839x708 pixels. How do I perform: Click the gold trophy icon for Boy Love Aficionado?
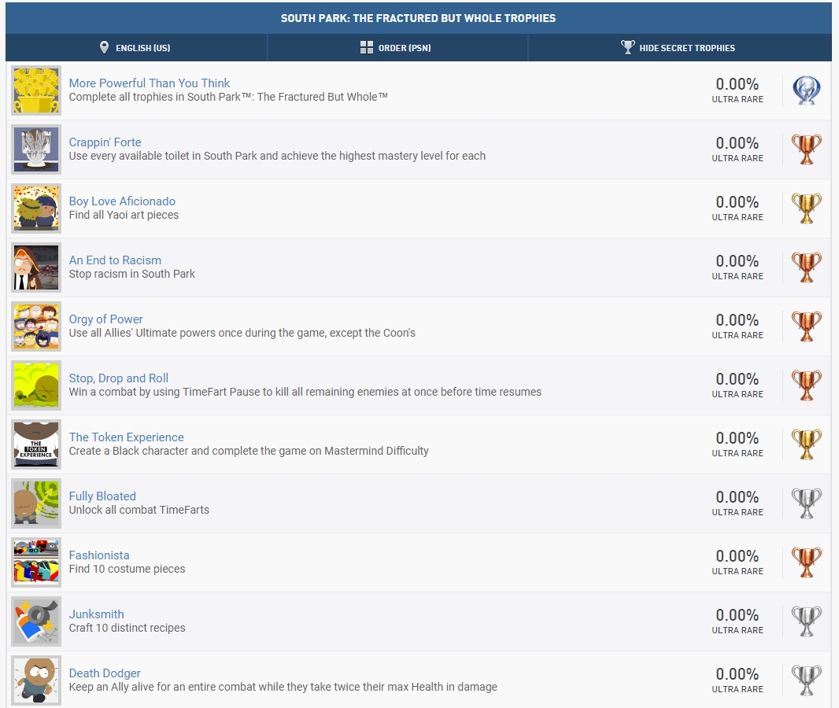(x=807, y=208)
